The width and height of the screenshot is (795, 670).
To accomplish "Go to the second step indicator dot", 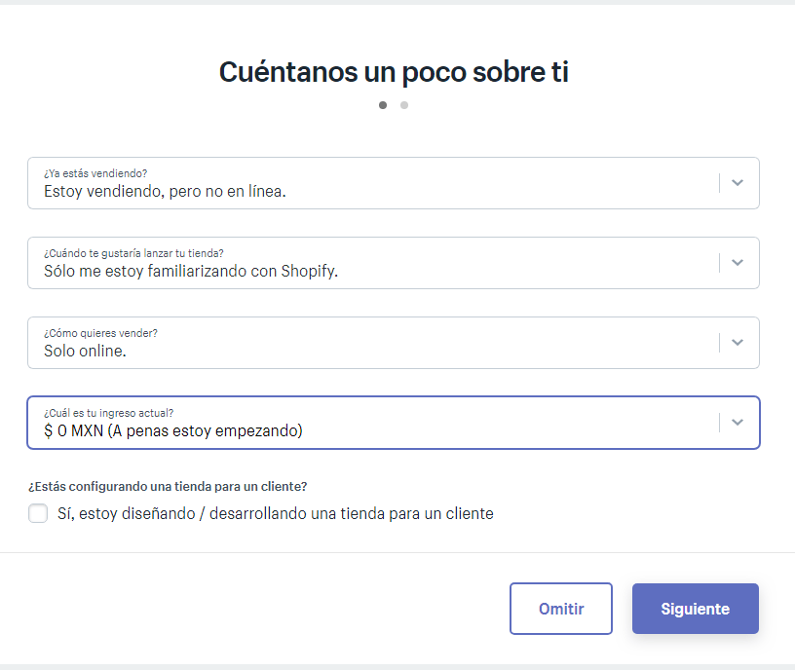I will 404,105.
